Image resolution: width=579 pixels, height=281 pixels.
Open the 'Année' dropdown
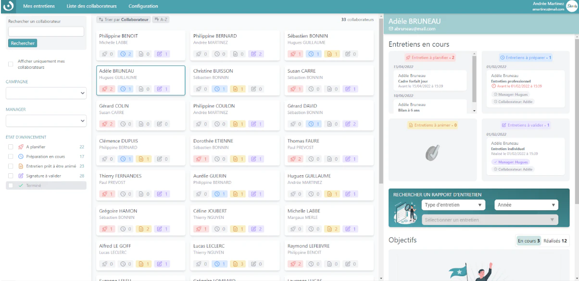click(x=526, y=205)
